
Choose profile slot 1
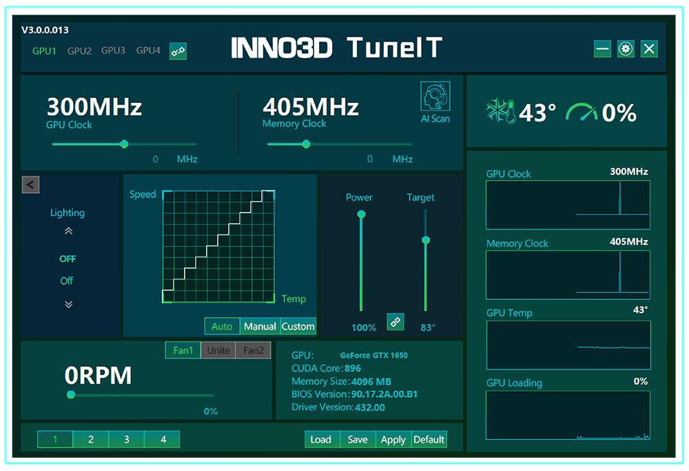[x=55, y=439]
